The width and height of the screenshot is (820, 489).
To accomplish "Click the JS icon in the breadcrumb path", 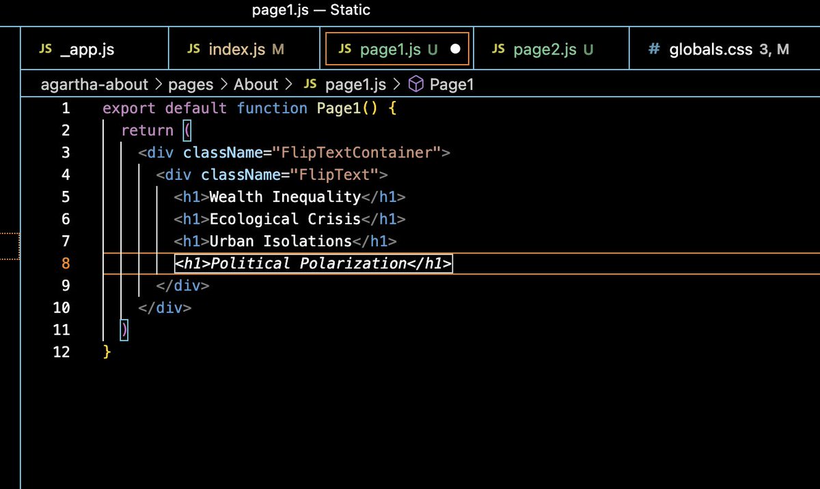I will [x=310, y=85].
